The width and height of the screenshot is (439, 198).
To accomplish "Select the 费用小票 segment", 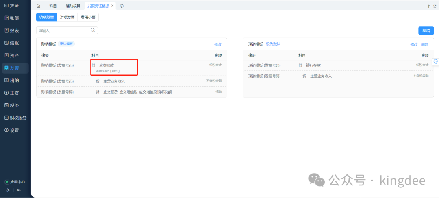I will click(88, 17).
